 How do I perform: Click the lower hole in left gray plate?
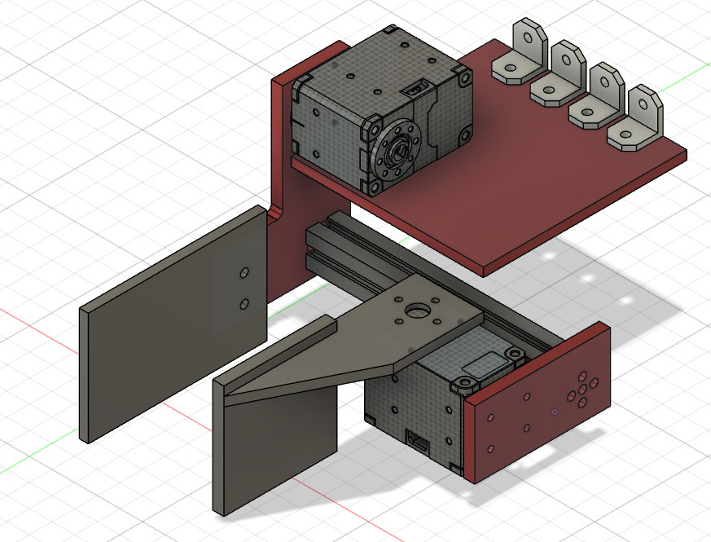[244, 305]
